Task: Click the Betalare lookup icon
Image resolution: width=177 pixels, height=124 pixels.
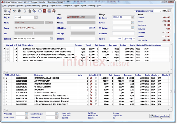Action: point(52,38)
